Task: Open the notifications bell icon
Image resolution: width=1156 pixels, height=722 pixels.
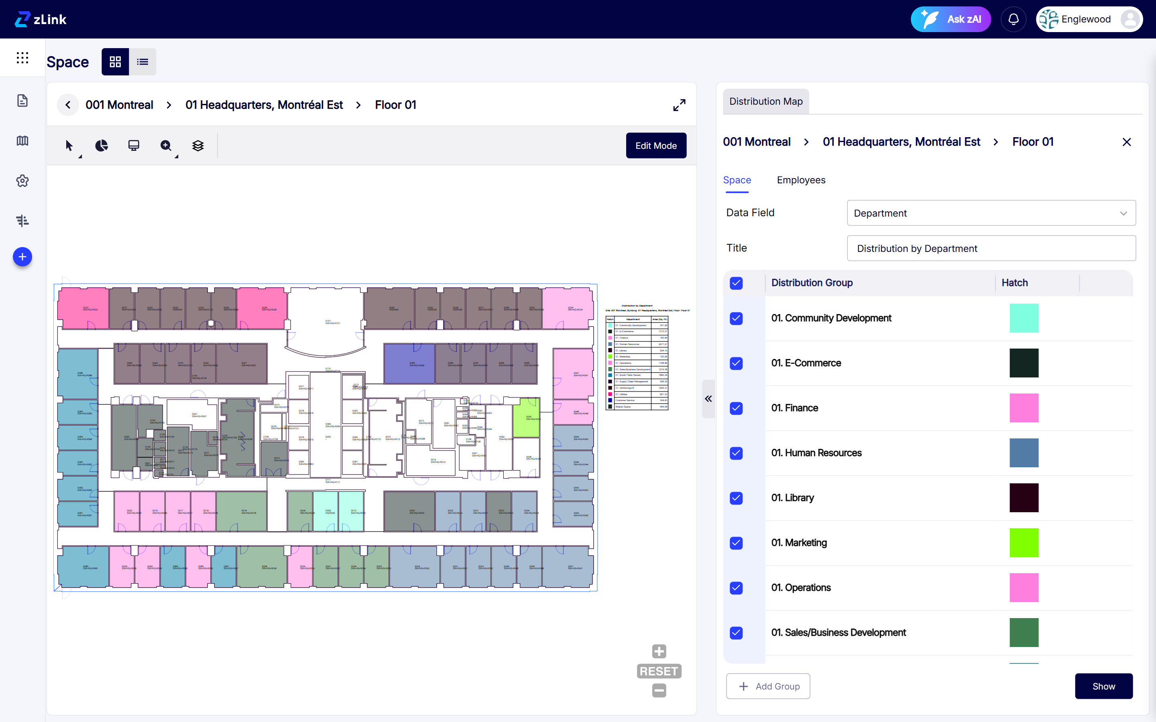Action: coord(1013,19)
